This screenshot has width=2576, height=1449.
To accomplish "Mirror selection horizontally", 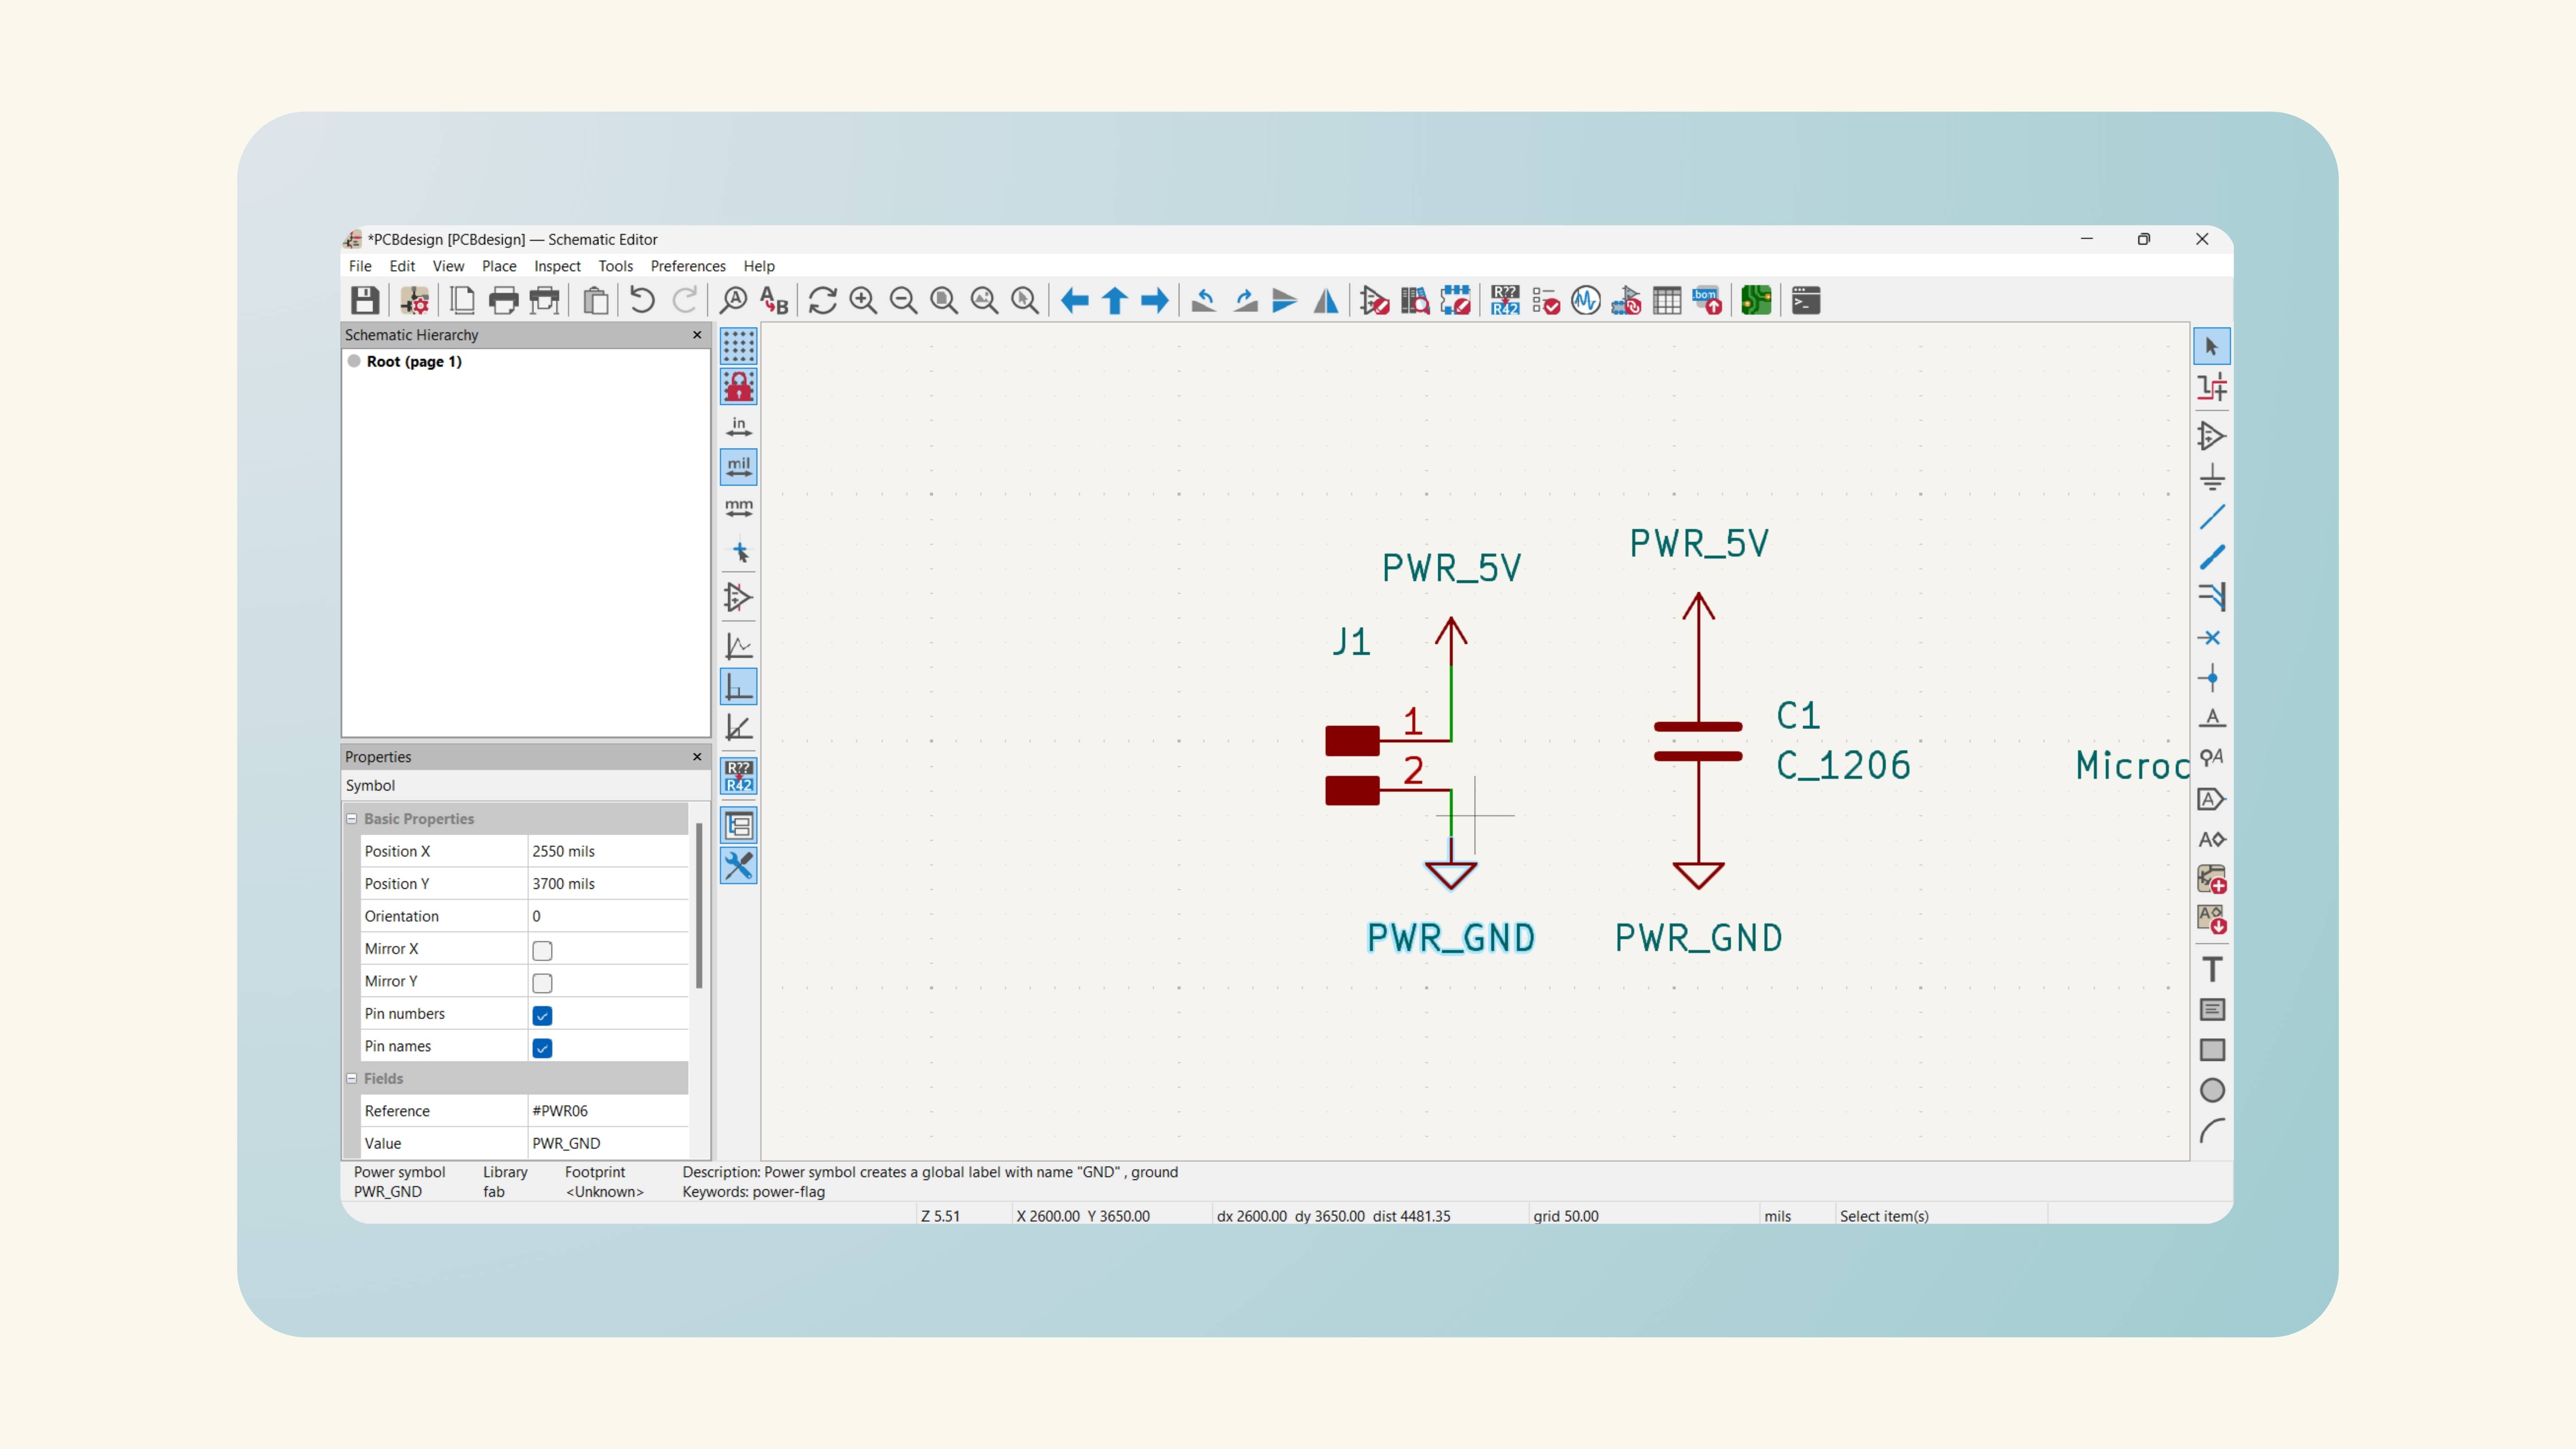I will [1326, 301].
